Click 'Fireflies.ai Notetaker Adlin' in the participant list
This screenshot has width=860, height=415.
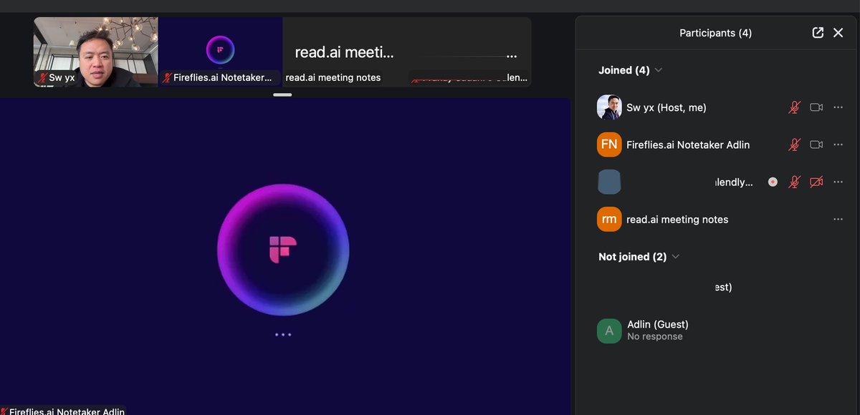click(x=688, y=145)
